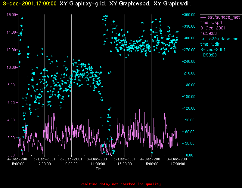This screenshot has width=242, height=188.
Task: Click the right axis value 360.00
Action: coord(190,15)
